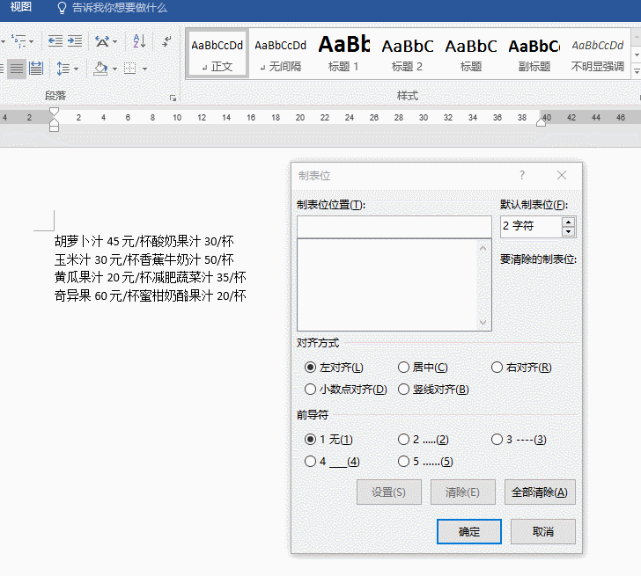
Task: Click the sort A-Z icon
Action: pyautogui.click(x=139, y=41)
